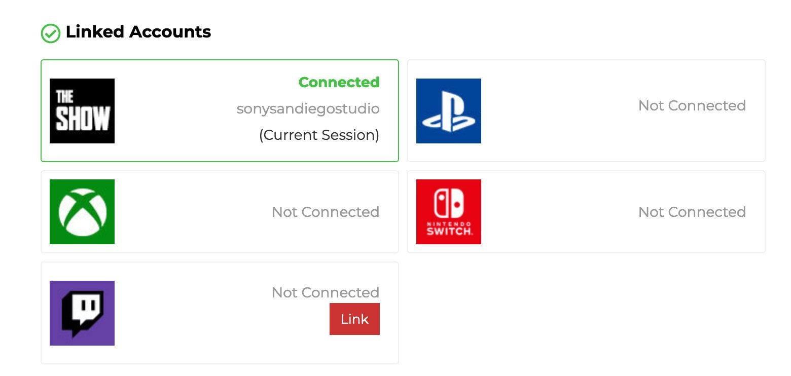
Task: Select the sonysandiegostudio username text
Action: [308, 109]
